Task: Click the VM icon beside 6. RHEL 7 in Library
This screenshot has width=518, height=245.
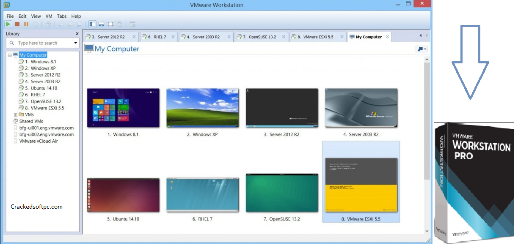Action: click(21, 95)
